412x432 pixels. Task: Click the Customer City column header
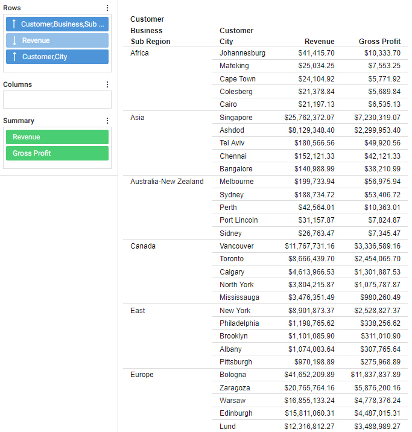click(236, 36)
